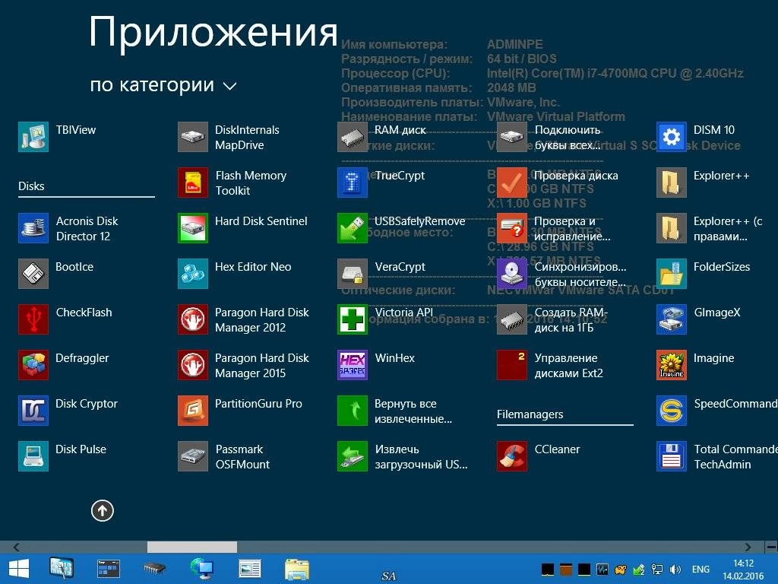The height and width of the screenshot is (584, 778).
Task: Open Explorer++ icon
Action: (672, 182)
